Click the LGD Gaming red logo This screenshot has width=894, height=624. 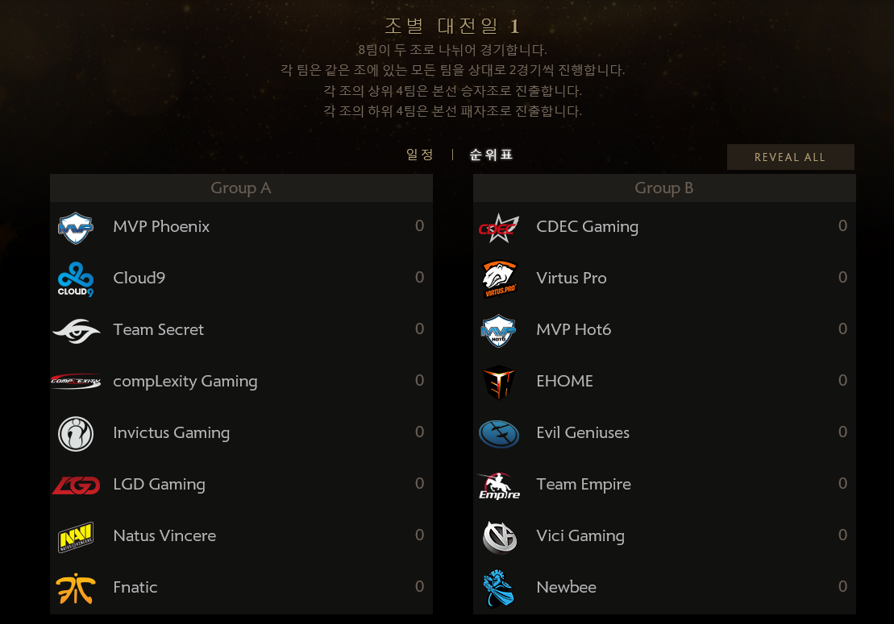pyautogui.click(x=76, y=485)
